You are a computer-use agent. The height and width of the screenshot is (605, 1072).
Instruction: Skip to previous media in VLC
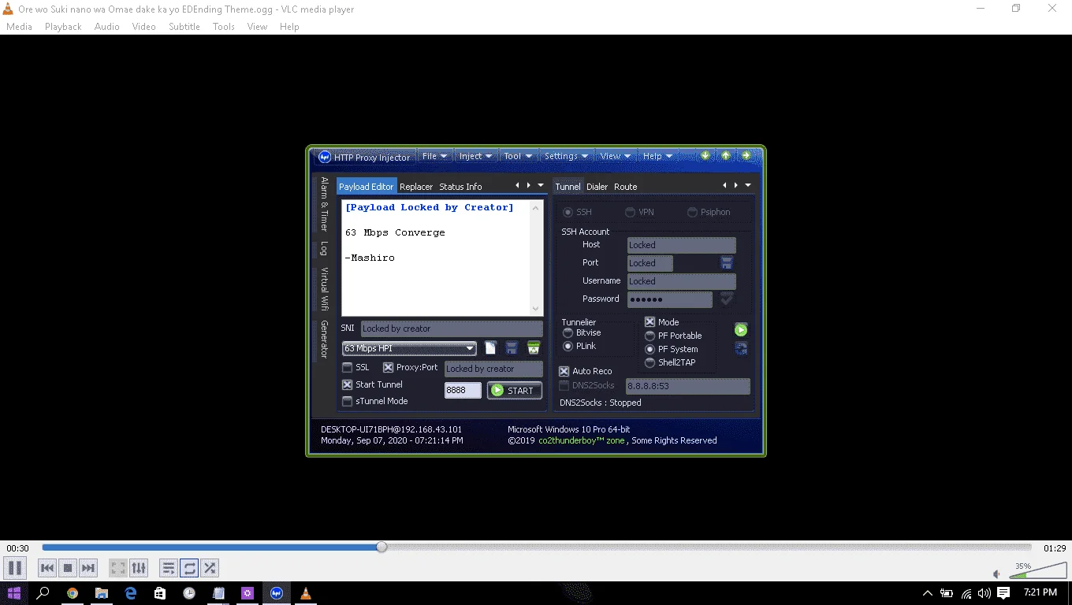click(47, 567)
